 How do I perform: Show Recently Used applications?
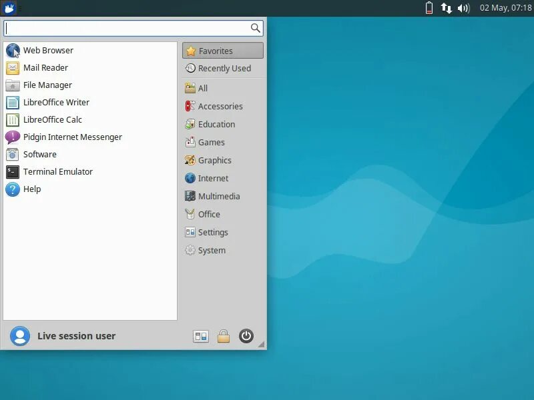pos(223,69)
